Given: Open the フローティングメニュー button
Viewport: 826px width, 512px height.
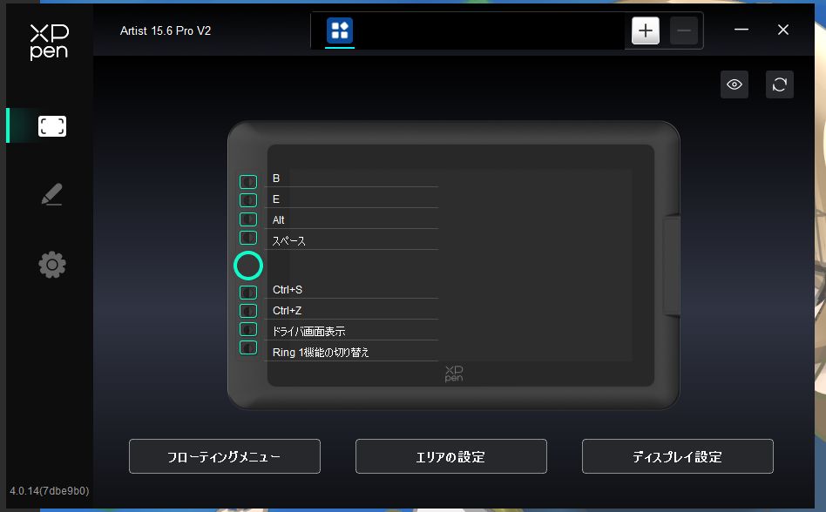Looking at the screenshot, I should [225, 456].
